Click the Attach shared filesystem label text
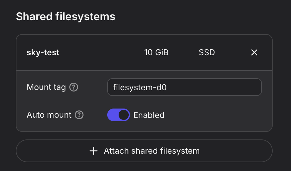 (152, 151)
